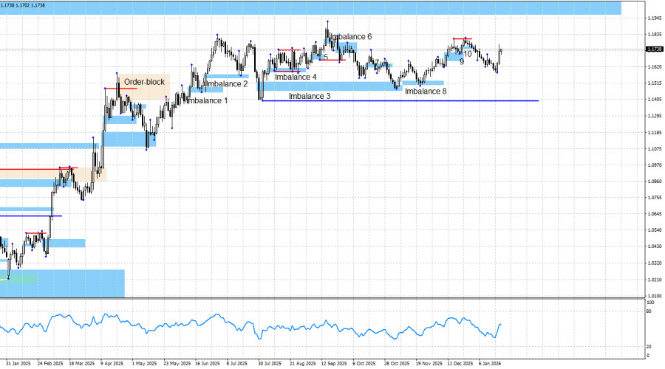This screenshot has width=665, height=369.
Task: Click the 1.1405 price axis value
Action: pyautogui.click(x=655, y=100)
